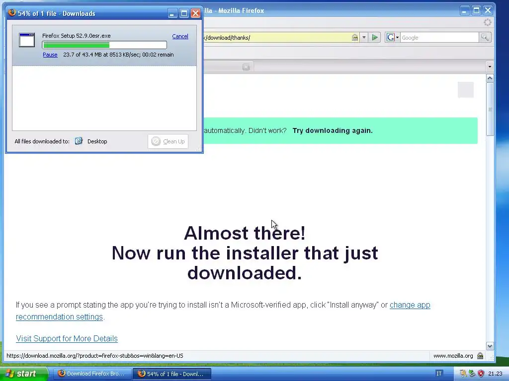Click the vertical scrollbar thumb

tap(490, 109)
